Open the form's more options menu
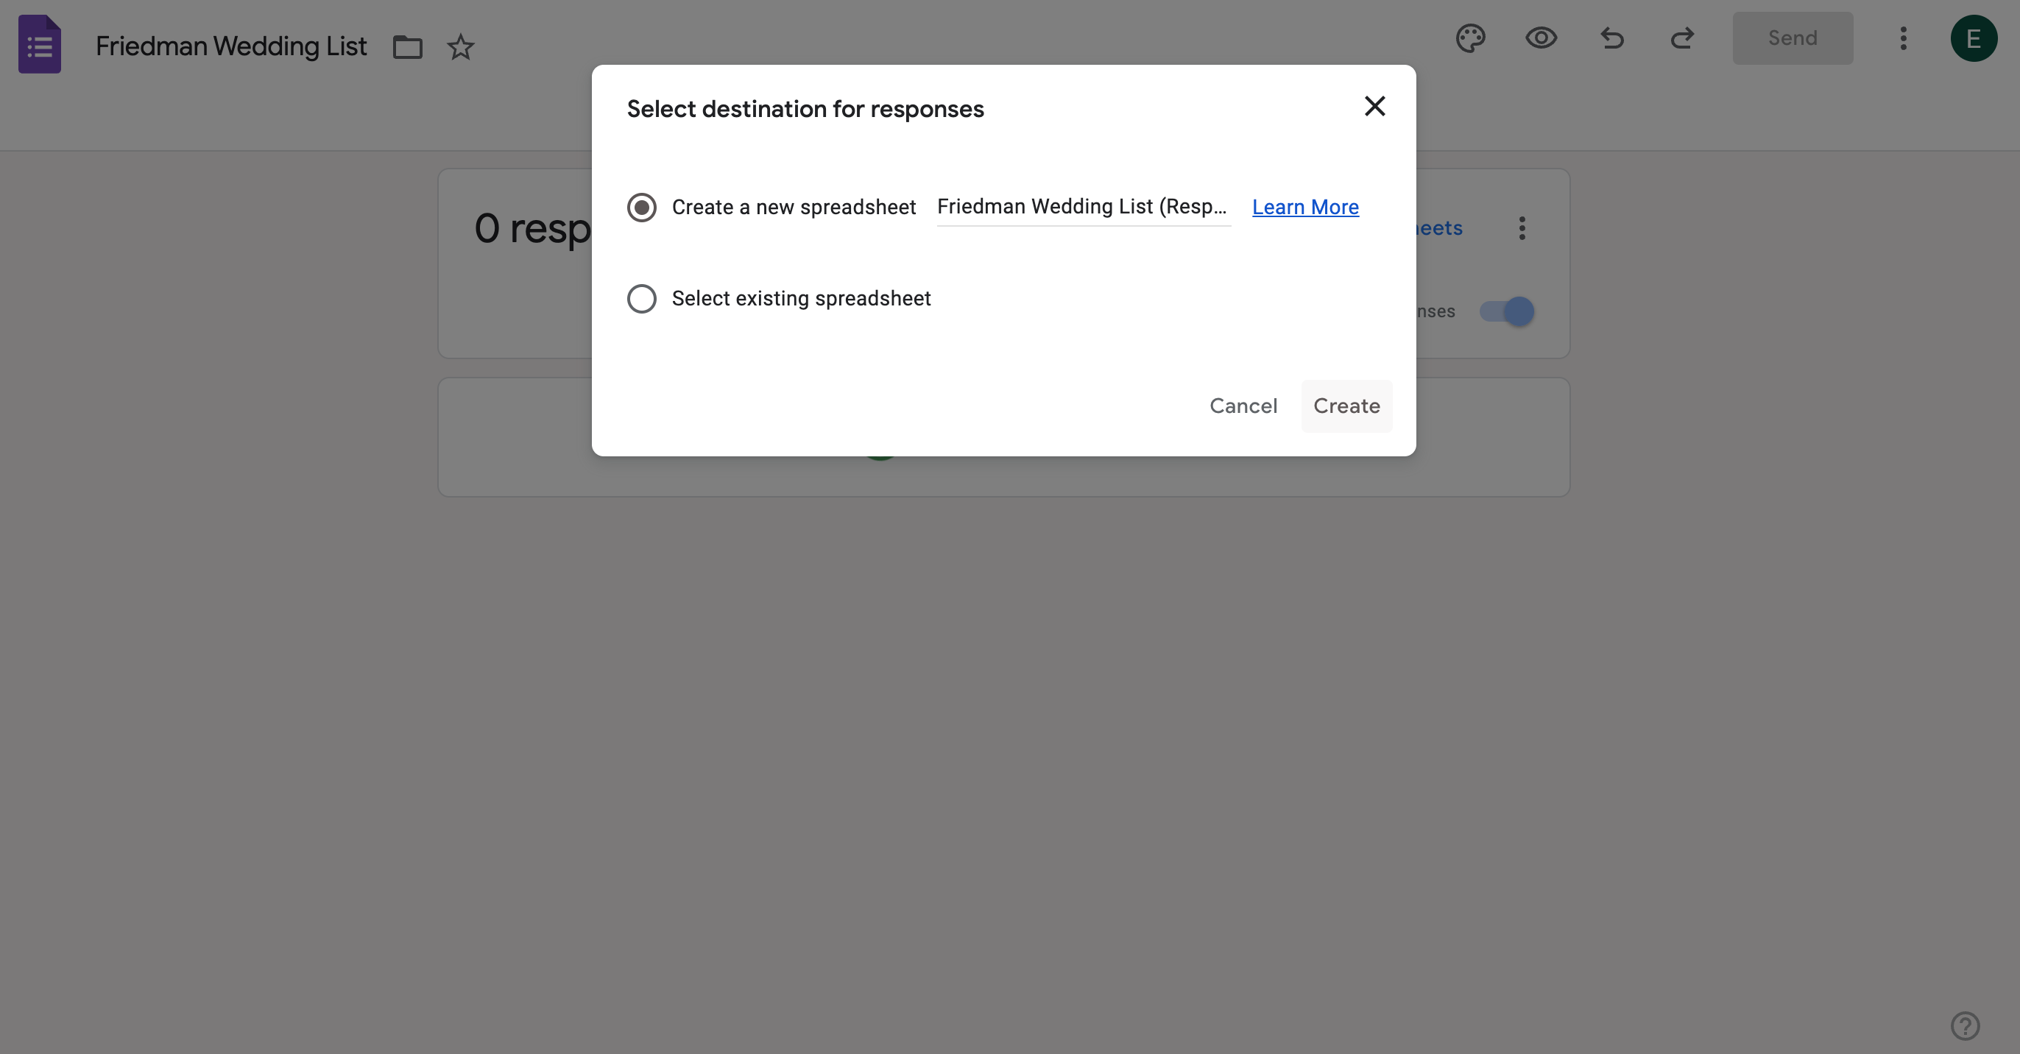This screenshot has width=2020, height=1054. click(x=1903, y=38)
